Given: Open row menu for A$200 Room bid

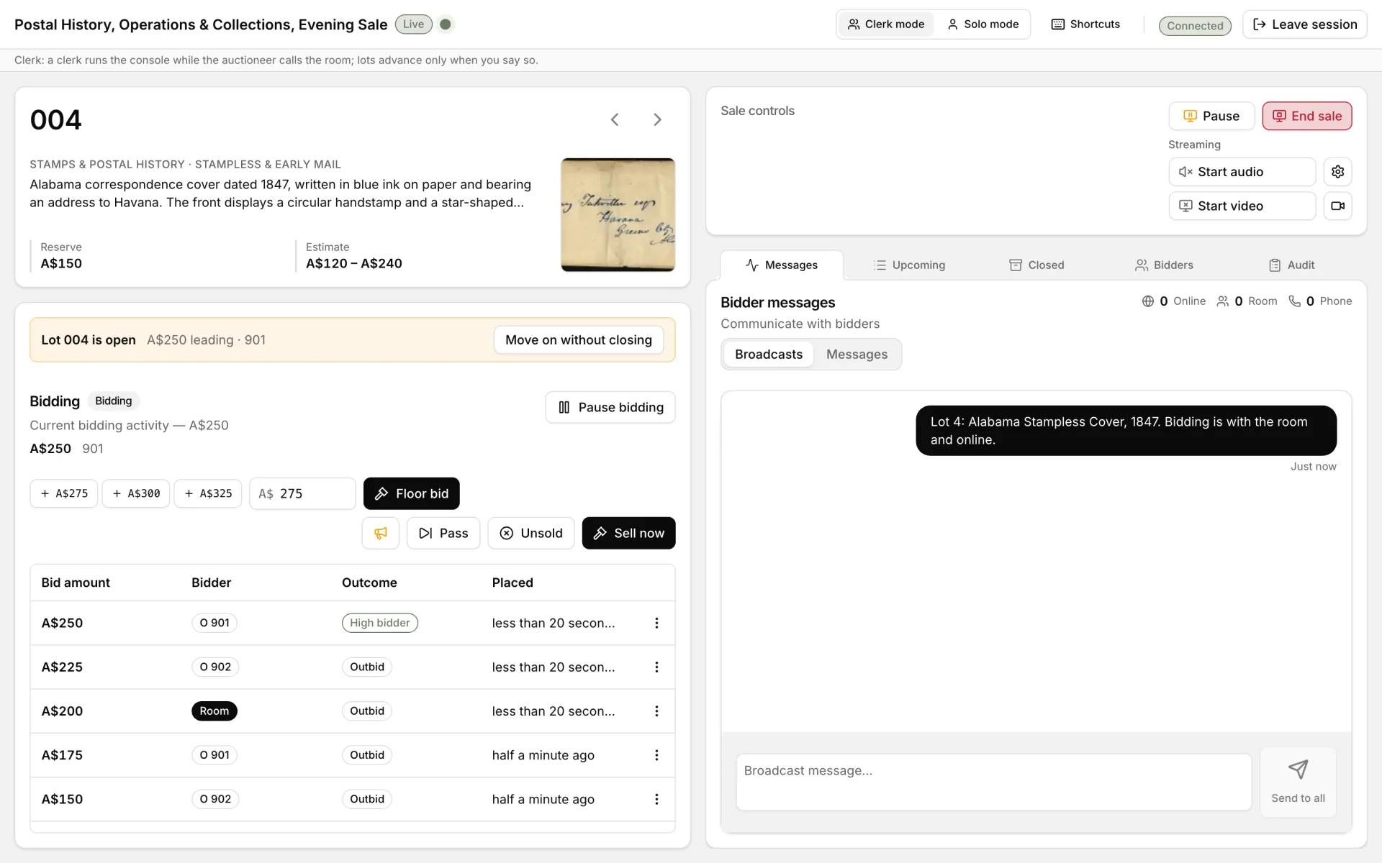Looking at the screenshot, I should point(656,711).
